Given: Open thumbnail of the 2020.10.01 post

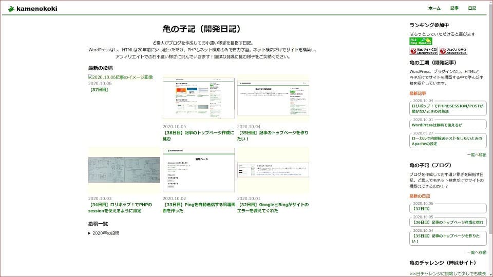Looking at the screenshot, I should point(273,170).
